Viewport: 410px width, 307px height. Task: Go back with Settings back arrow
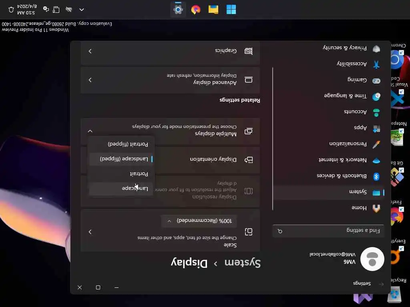click(x=381, y=284)
